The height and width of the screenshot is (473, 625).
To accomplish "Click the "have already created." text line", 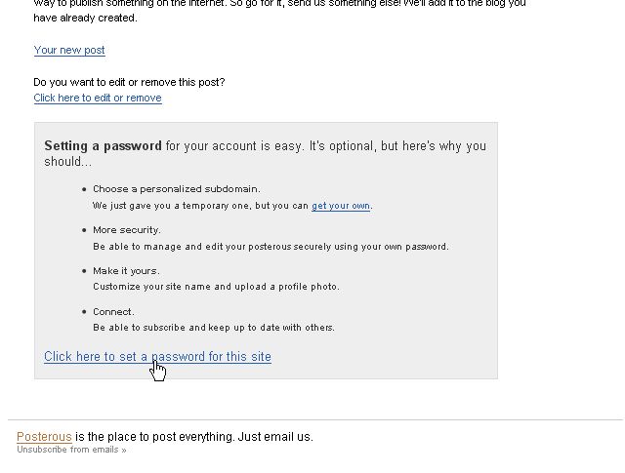I will [85, 18].
